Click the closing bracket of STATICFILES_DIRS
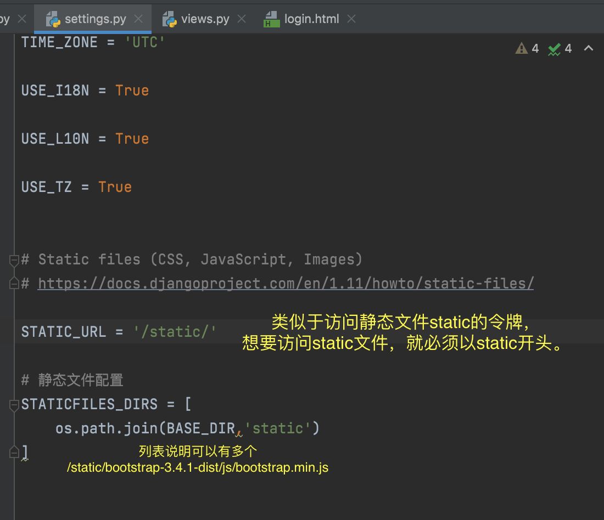 tap(25, 453)
